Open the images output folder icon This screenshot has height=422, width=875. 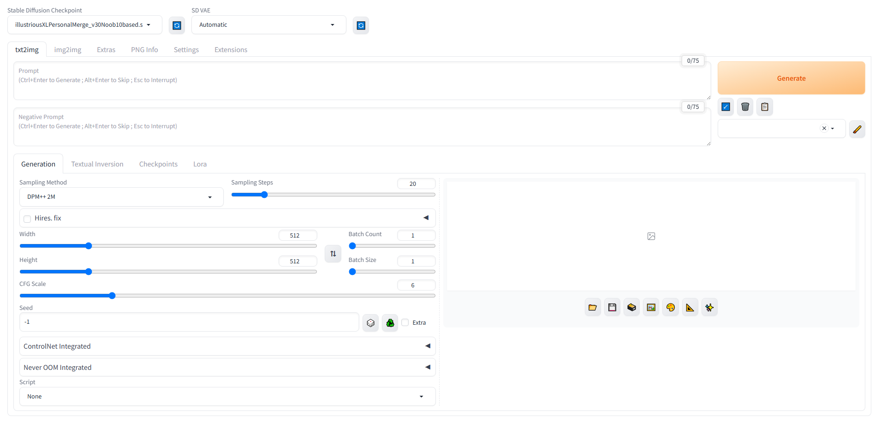click(x=593, y=308)
